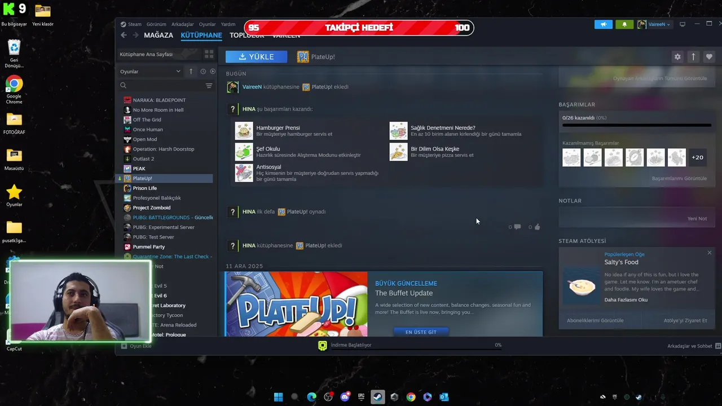
Task: Click the Antisosyal achievement icon
Action: tap(244, 173)
